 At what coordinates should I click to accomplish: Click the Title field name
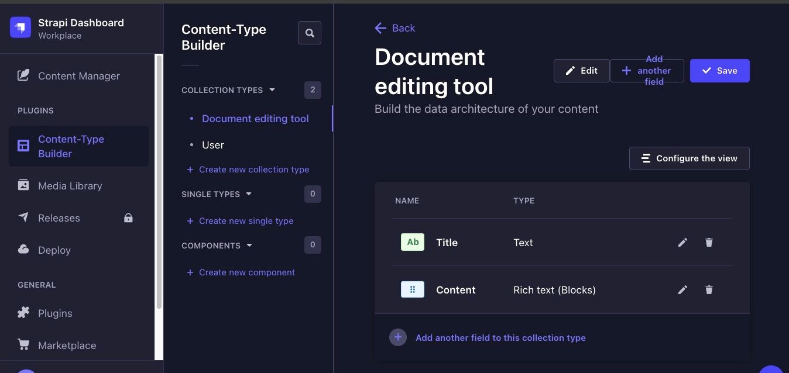tap(447, 243)
